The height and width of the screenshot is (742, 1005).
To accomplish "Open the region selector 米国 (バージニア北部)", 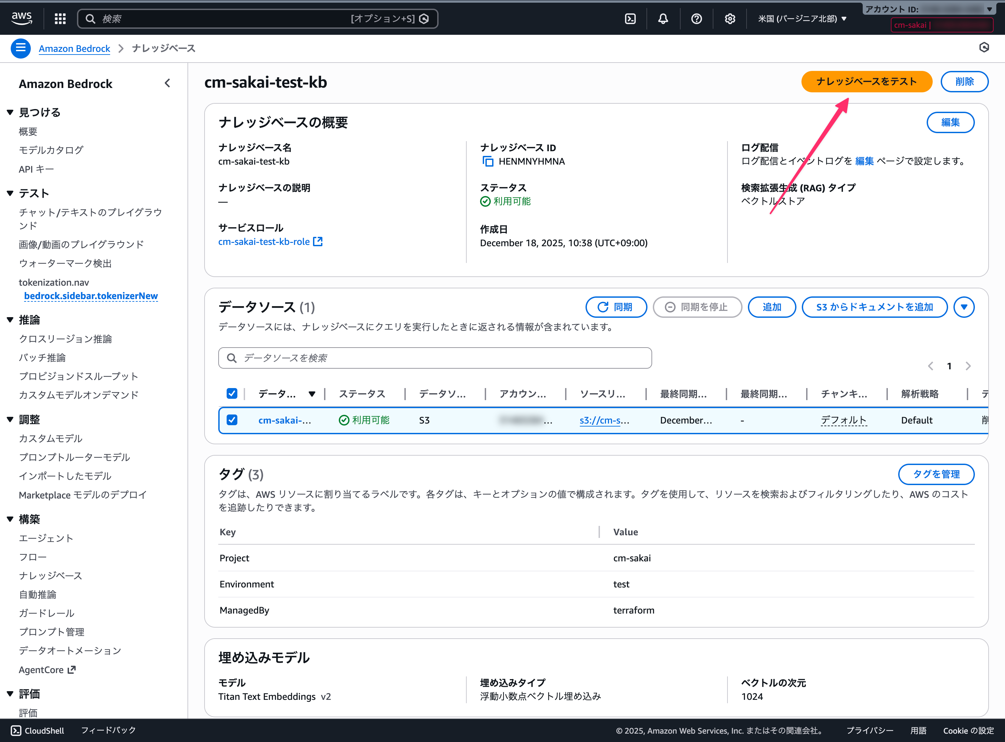I will click(x=802, y=18).
